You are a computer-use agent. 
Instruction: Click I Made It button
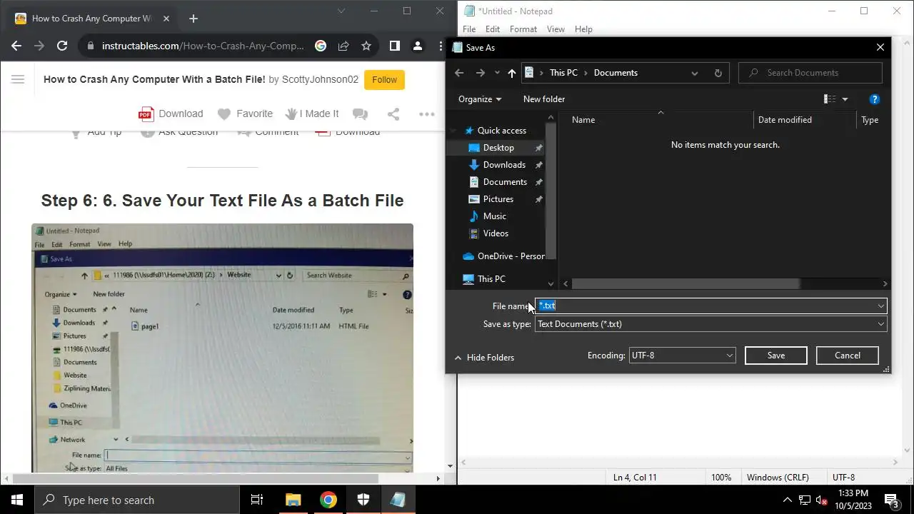[312, 114]
